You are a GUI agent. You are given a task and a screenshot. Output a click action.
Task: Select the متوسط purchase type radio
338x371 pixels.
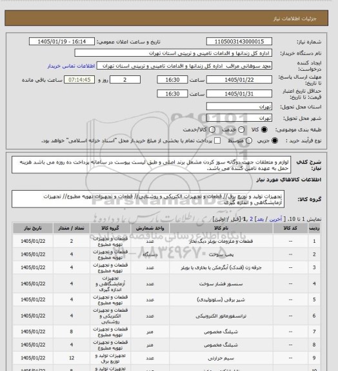coord(248,140)
